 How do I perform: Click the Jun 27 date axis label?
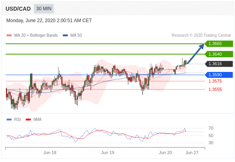coord(192,153)
